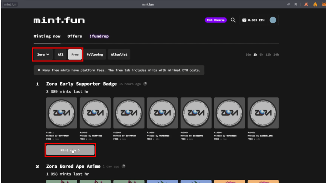
Task: Open badge thumbnail #19866
Action: pyautogui.click(x=229, y=113)
